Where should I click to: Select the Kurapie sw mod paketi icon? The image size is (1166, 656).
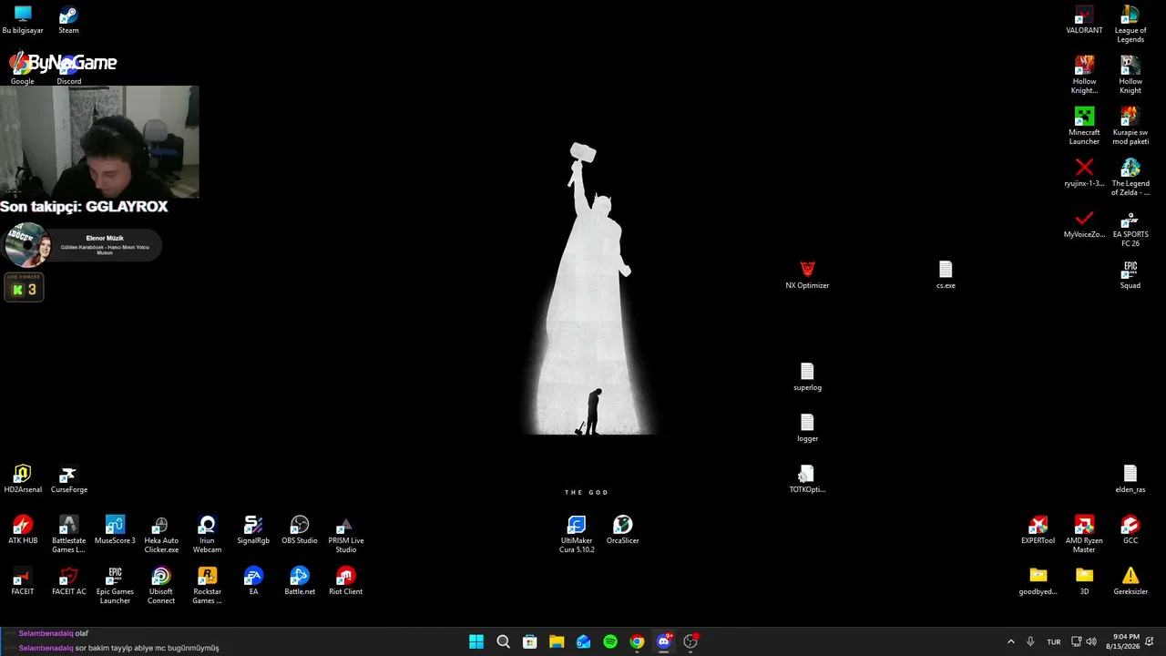[1130, 127]
